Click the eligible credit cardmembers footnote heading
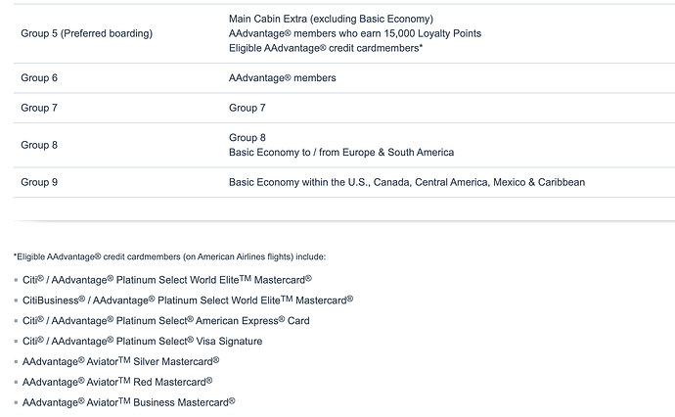Screen dimensions: 675x417 click(x=169, y=256)
